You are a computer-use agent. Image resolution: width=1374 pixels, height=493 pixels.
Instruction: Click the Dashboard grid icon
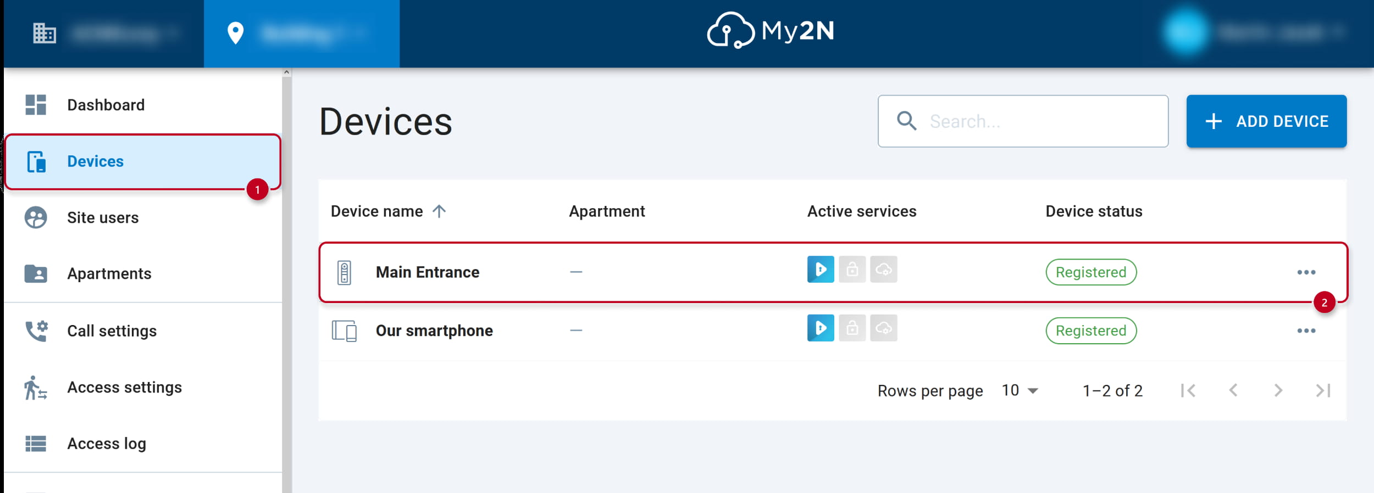pos(36,105)
